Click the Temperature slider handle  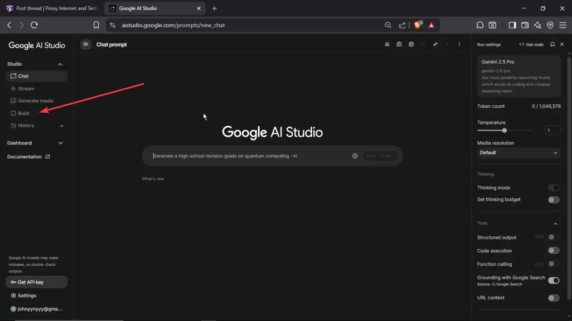point(505,131)
